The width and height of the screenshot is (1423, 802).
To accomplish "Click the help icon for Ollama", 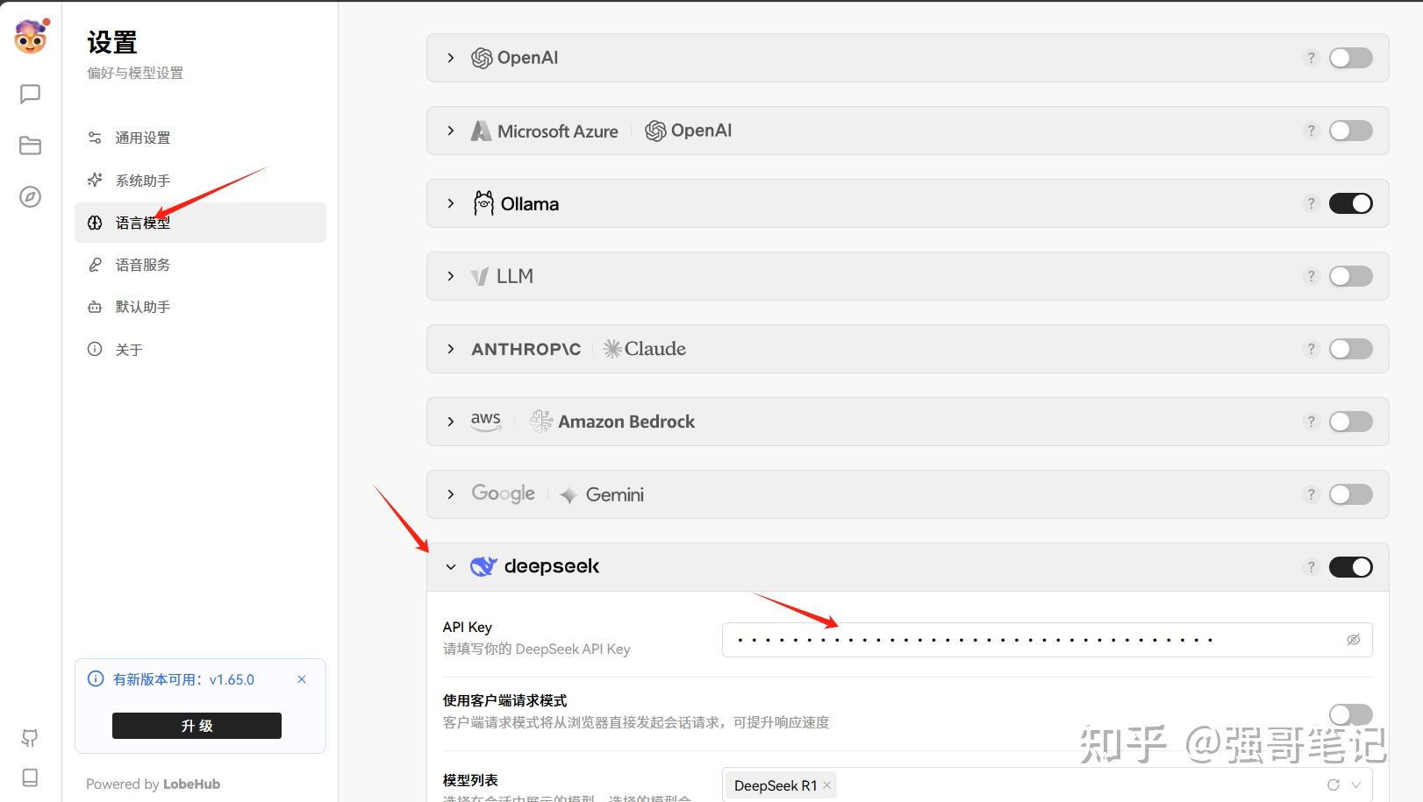I will [1311, 203].
